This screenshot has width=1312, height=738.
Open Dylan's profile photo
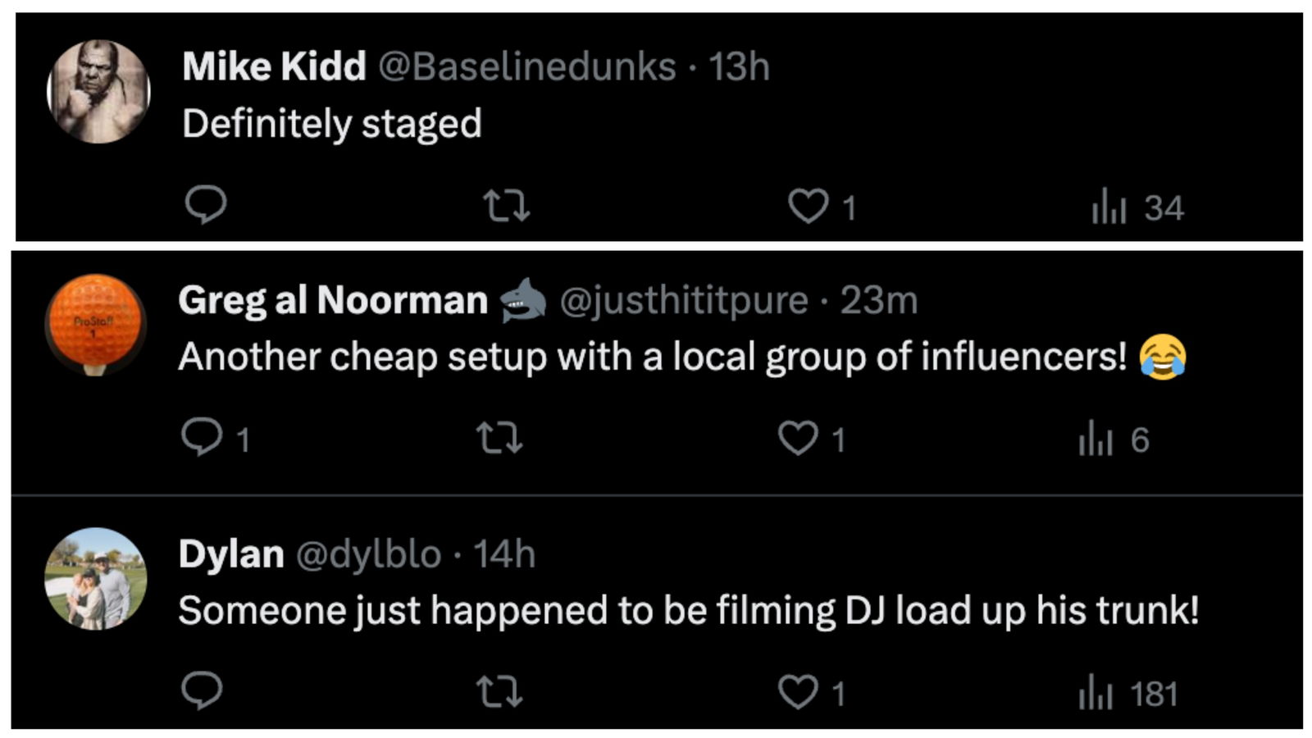(x=96, y=579)
